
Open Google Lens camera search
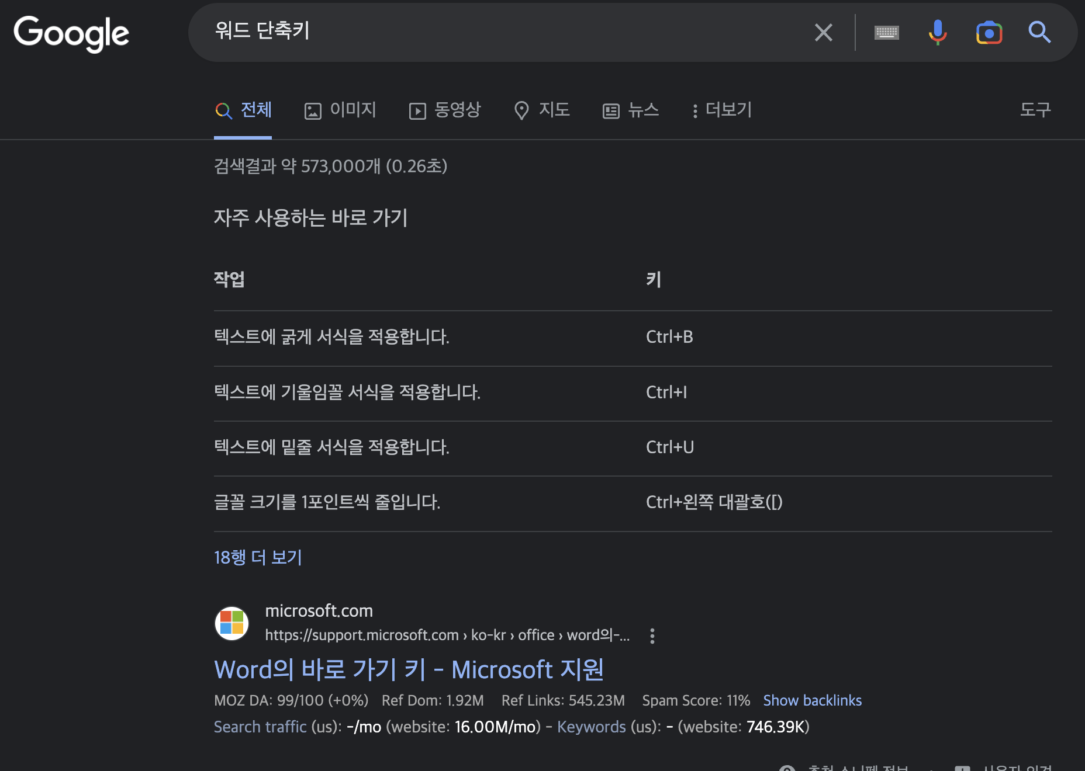989,33
